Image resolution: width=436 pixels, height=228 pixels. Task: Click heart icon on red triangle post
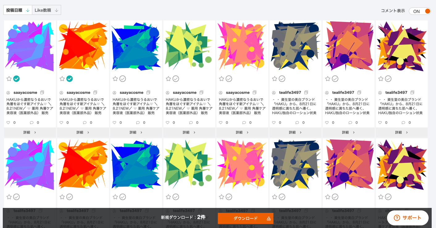click(61, 123)
